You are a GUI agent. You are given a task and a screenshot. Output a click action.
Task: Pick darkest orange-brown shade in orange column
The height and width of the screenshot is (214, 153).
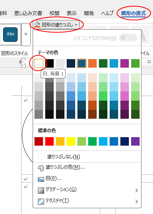pos(92,114)
